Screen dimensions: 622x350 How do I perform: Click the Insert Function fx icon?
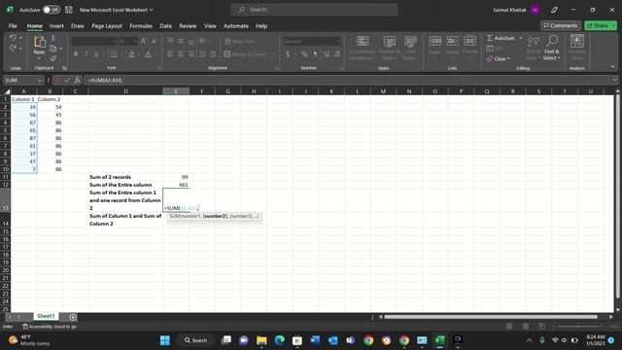78,80
